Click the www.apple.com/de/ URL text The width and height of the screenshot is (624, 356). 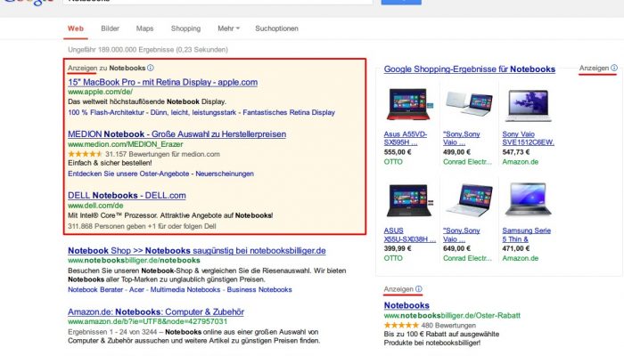[100, 92]
